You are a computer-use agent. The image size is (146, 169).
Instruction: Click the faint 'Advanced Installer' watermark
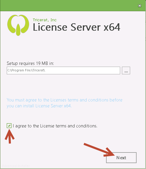(16, 166)
